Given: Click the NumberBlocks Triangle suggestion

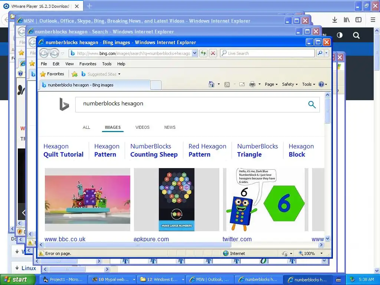Looking at the screenshot, I should coord(258,150).
